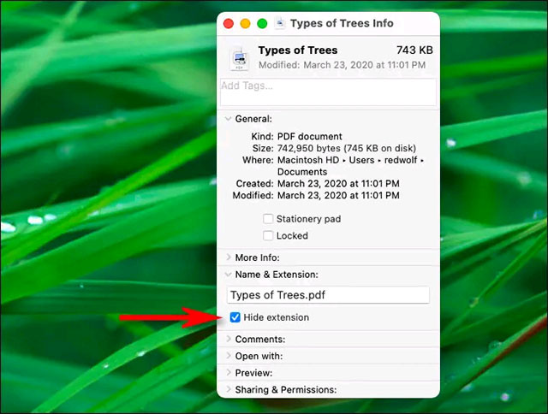The image size is (548, 414).
Task: Close the Types of Trees Info window
Action: [229, 23]
